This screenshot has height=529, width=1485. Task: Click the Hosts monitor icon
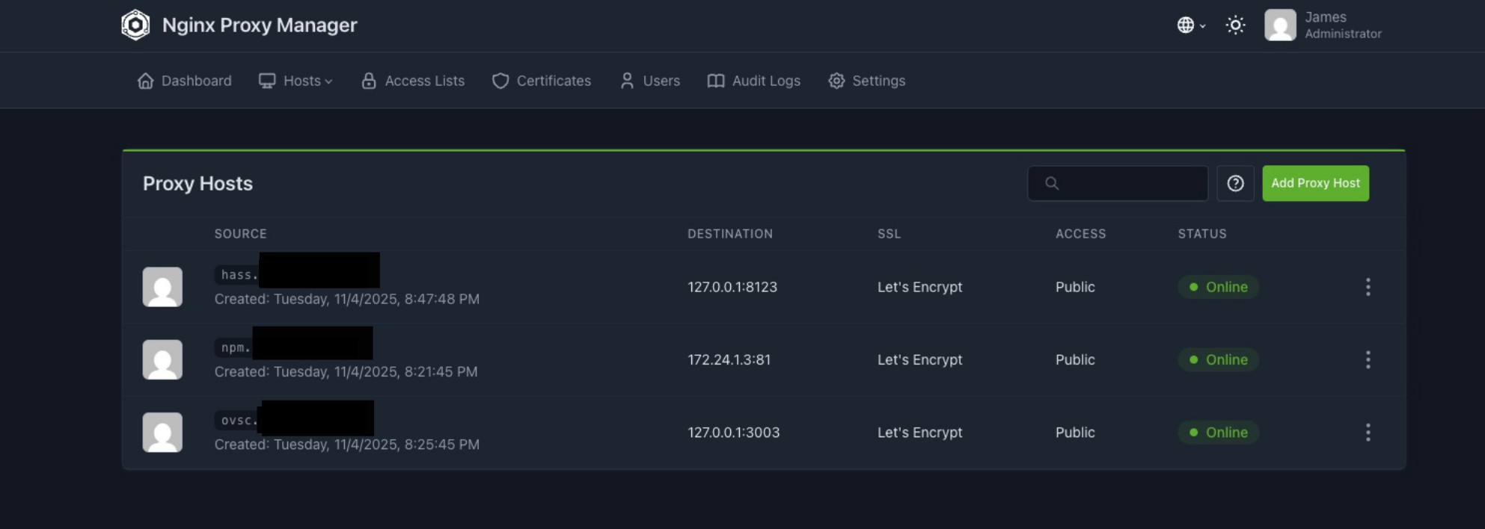click(x=267, y=81)
